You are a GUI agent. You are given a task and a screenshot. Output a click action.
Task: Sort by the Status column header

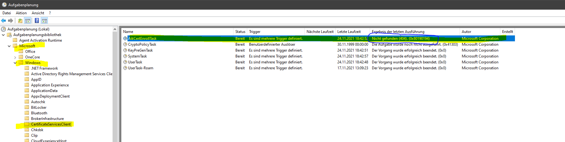pyautogui.click(x=240, y=32)
